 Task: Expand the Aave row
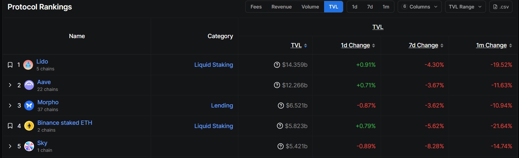10,85
